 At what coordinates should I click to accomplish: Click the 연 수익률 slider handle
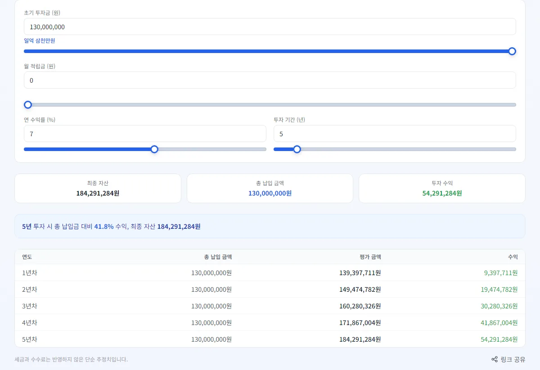pos(154,149)
